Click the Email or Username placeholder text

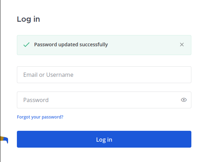[x=48, y=75]
